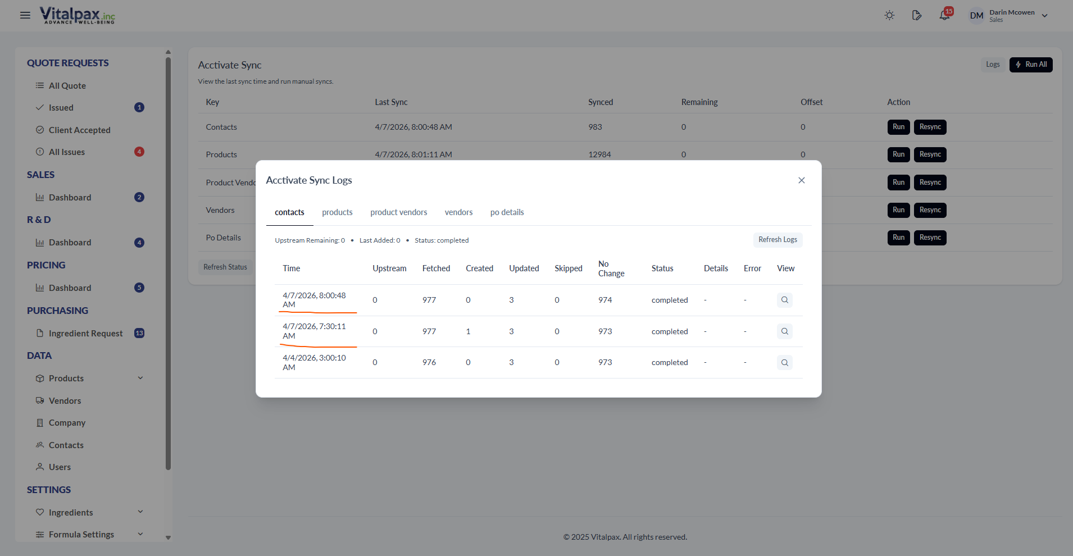Image resolution: width=1073 pixels, height=556 pixels.
Task: Open the po details tab
Action: [x=507, y=212]
